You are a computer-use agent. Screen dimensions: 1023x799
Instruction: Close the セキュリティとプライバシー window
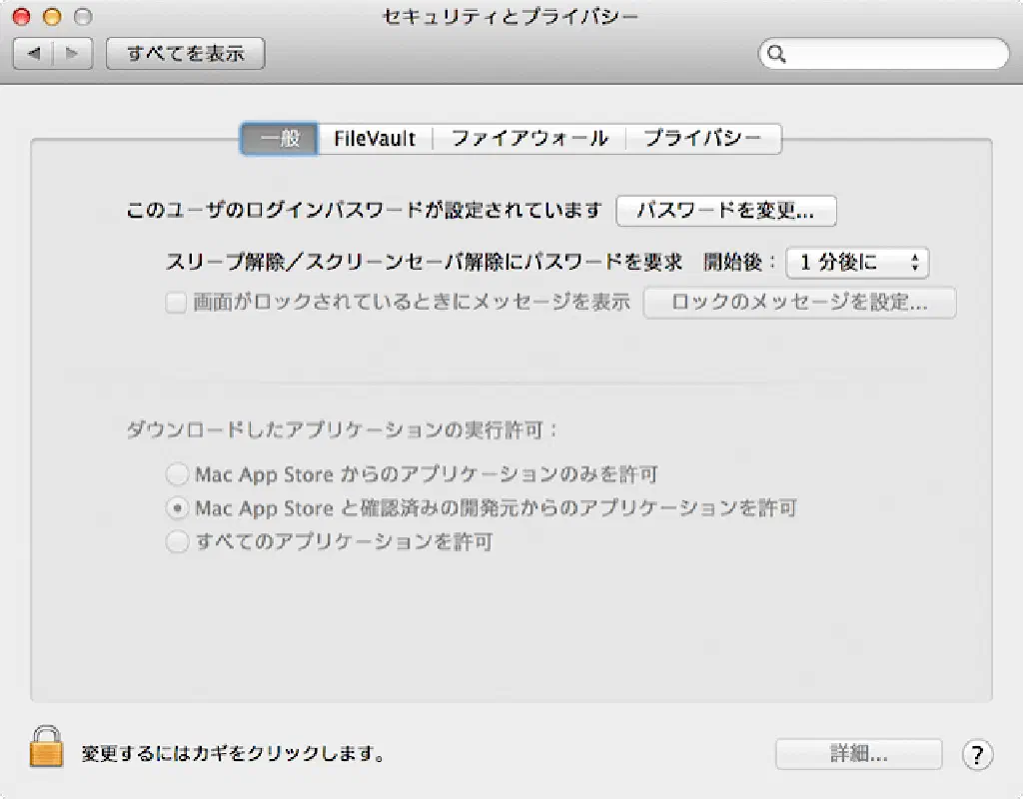(21, 17)
